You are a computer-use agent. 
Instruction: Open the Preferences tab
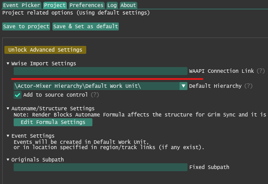point(86,5)
